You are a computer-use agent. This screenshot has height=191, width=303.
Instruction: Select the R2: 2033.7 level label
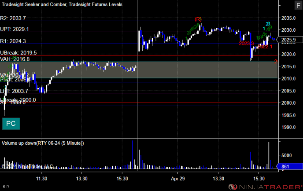pyautogui.click(x=13, y=18)
